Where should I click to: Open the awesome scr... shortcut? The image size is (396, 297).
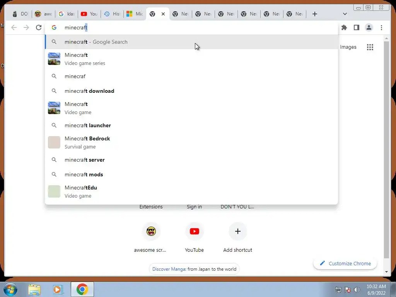[151, 237]
